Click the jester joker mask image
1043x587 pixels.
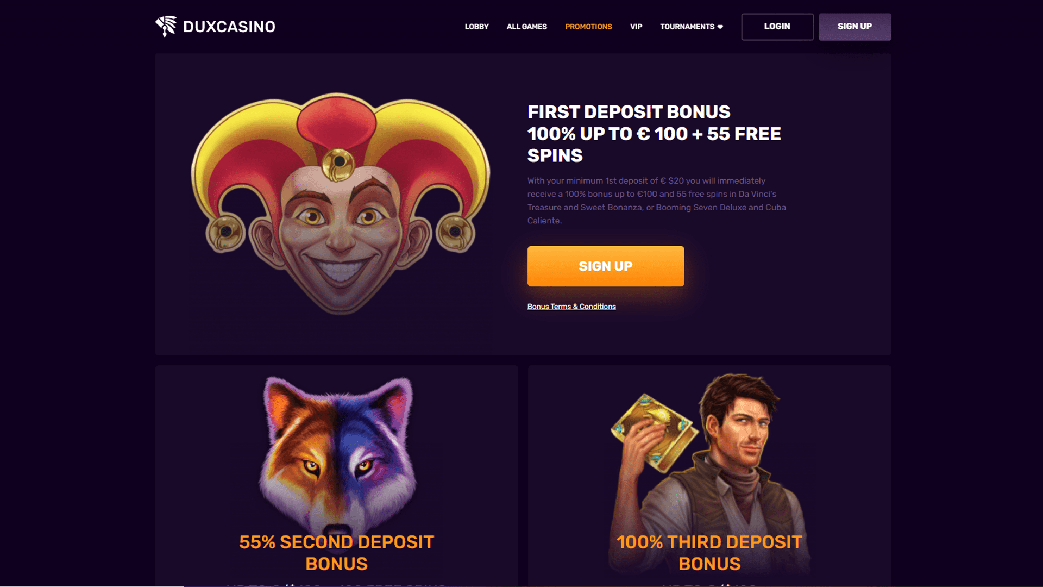pos(341,204)
